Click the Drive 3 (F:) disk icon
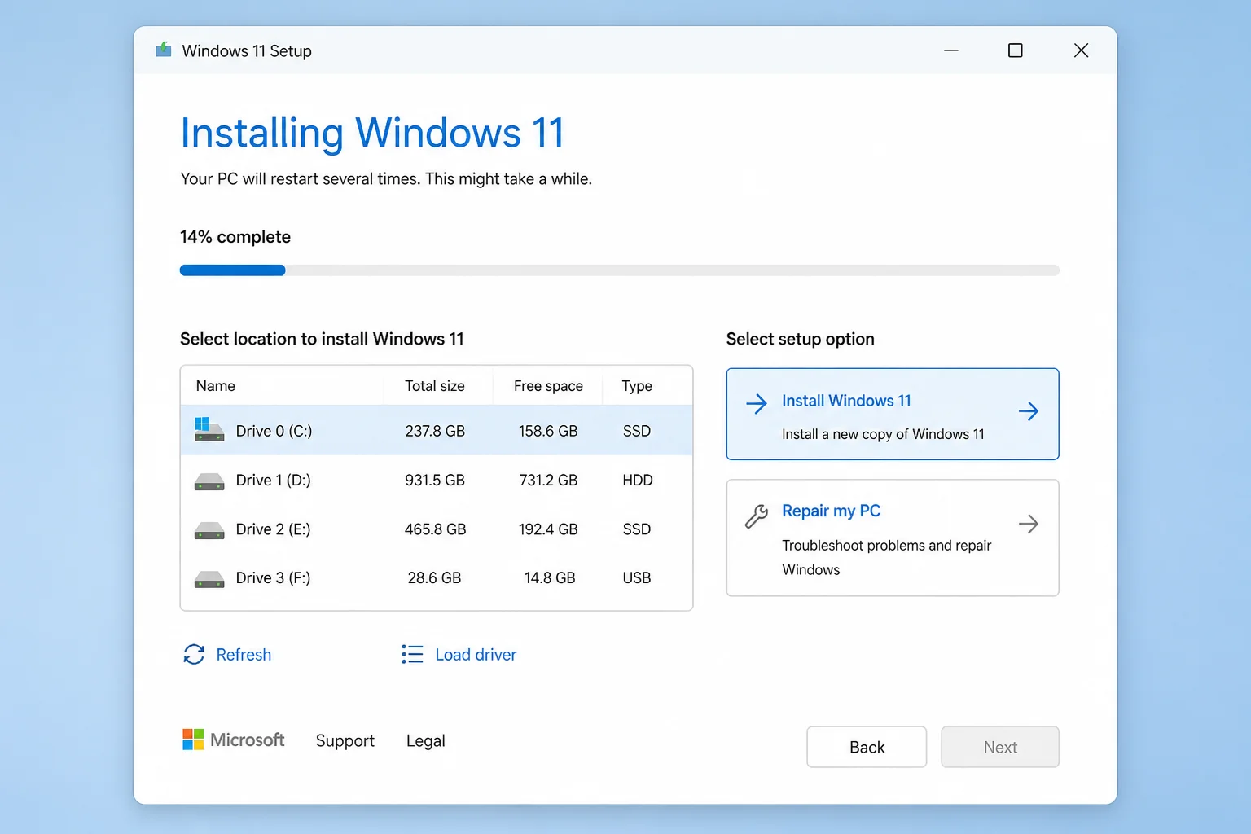Image resolution: width=1251 pixels, height=834 pixels. click(209, 580)
